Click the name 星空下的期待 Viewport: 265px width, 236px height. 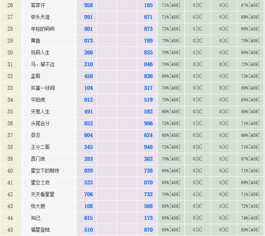point(45,171)
